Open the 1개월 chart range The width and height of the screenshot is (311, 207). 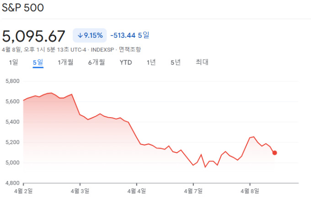[65, 62]
